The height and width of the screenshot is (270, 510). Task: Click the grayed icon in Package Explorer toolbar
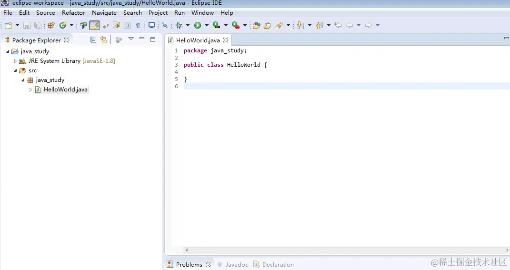tap(119, 40)
